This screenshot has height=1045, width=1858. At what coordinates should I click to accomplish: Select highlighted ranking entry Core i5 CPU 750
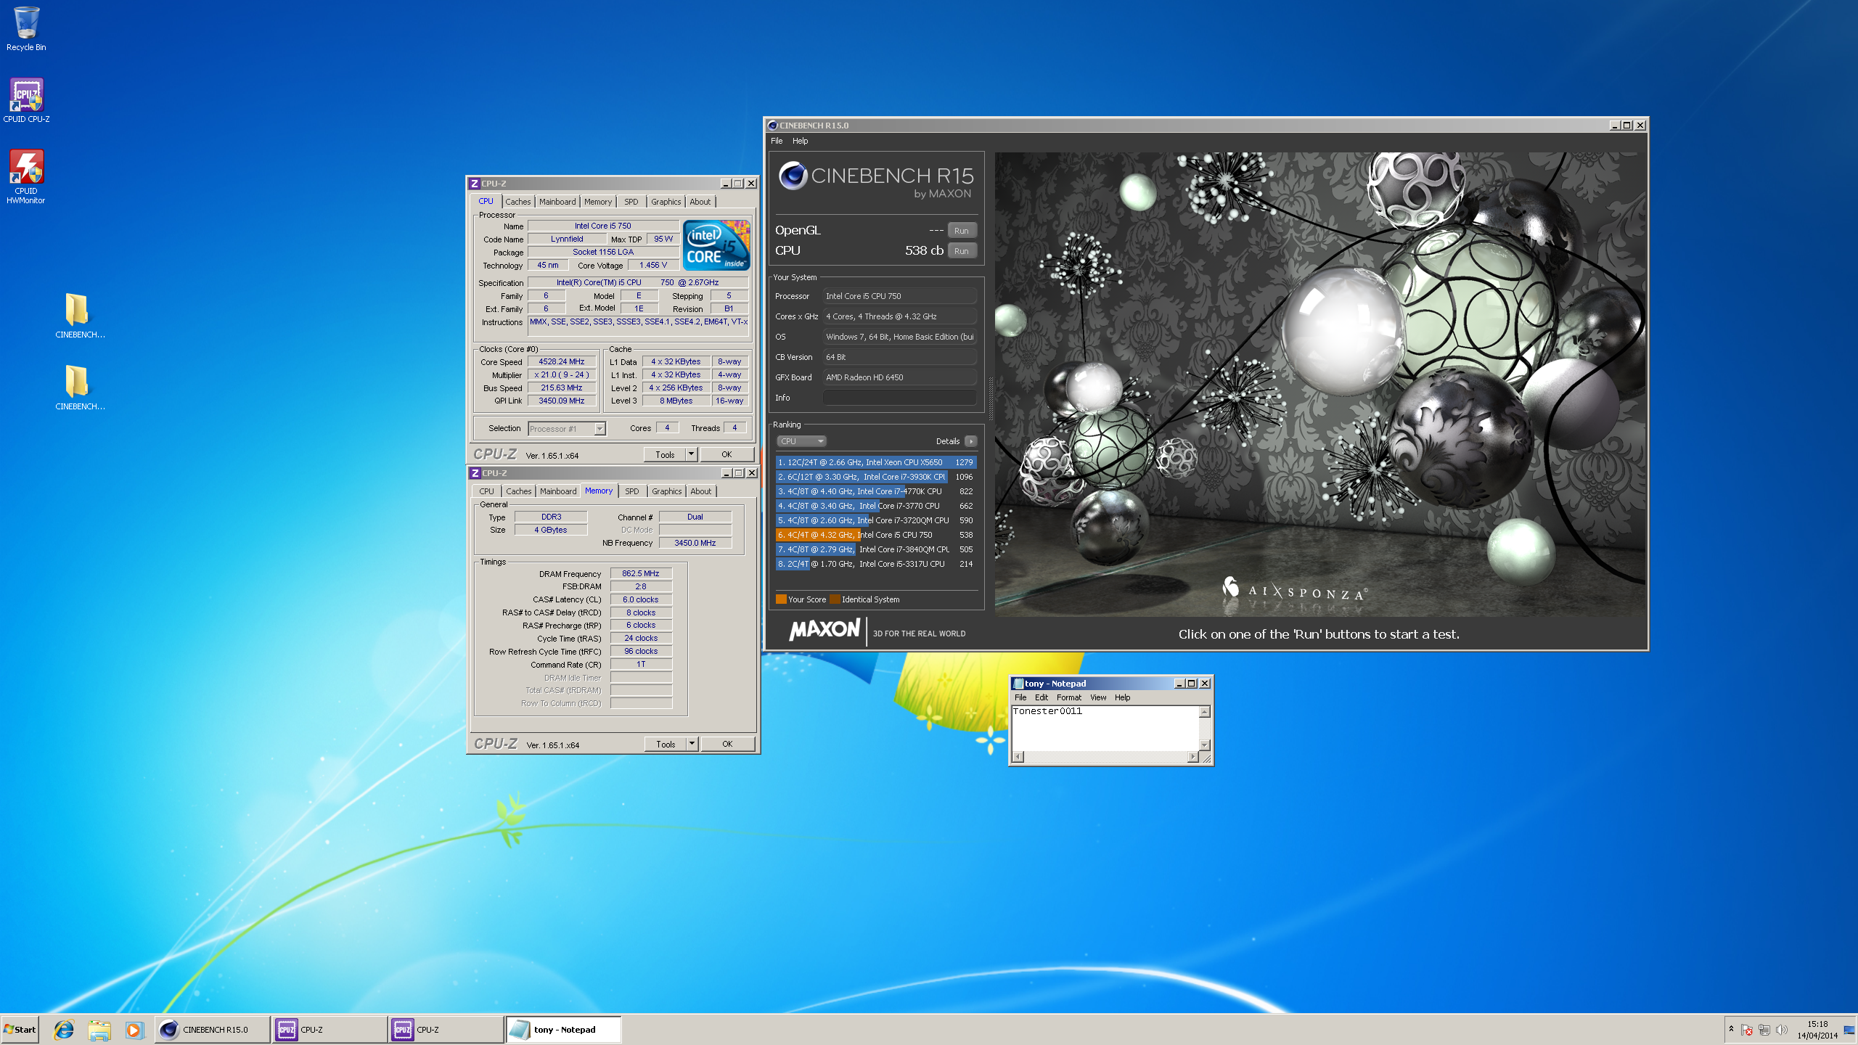[875, 535]
